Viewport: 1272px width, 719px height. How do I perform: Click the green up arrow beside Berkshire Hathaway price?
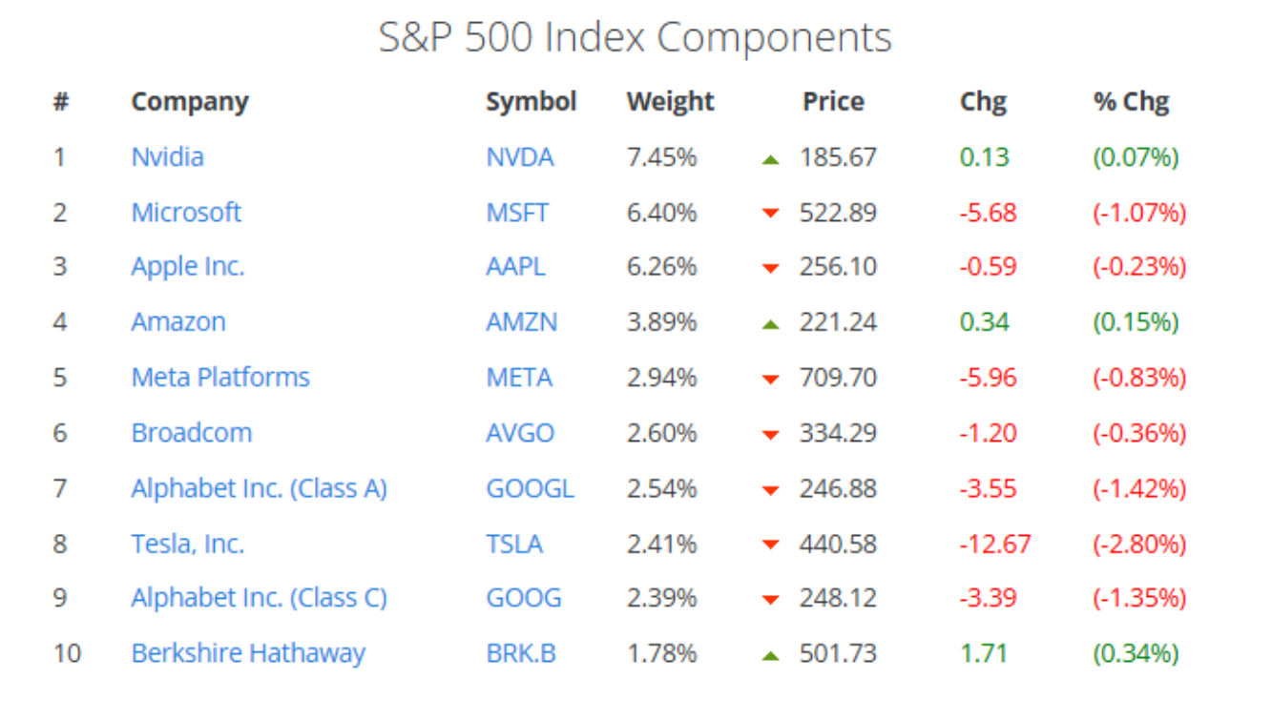771,656
